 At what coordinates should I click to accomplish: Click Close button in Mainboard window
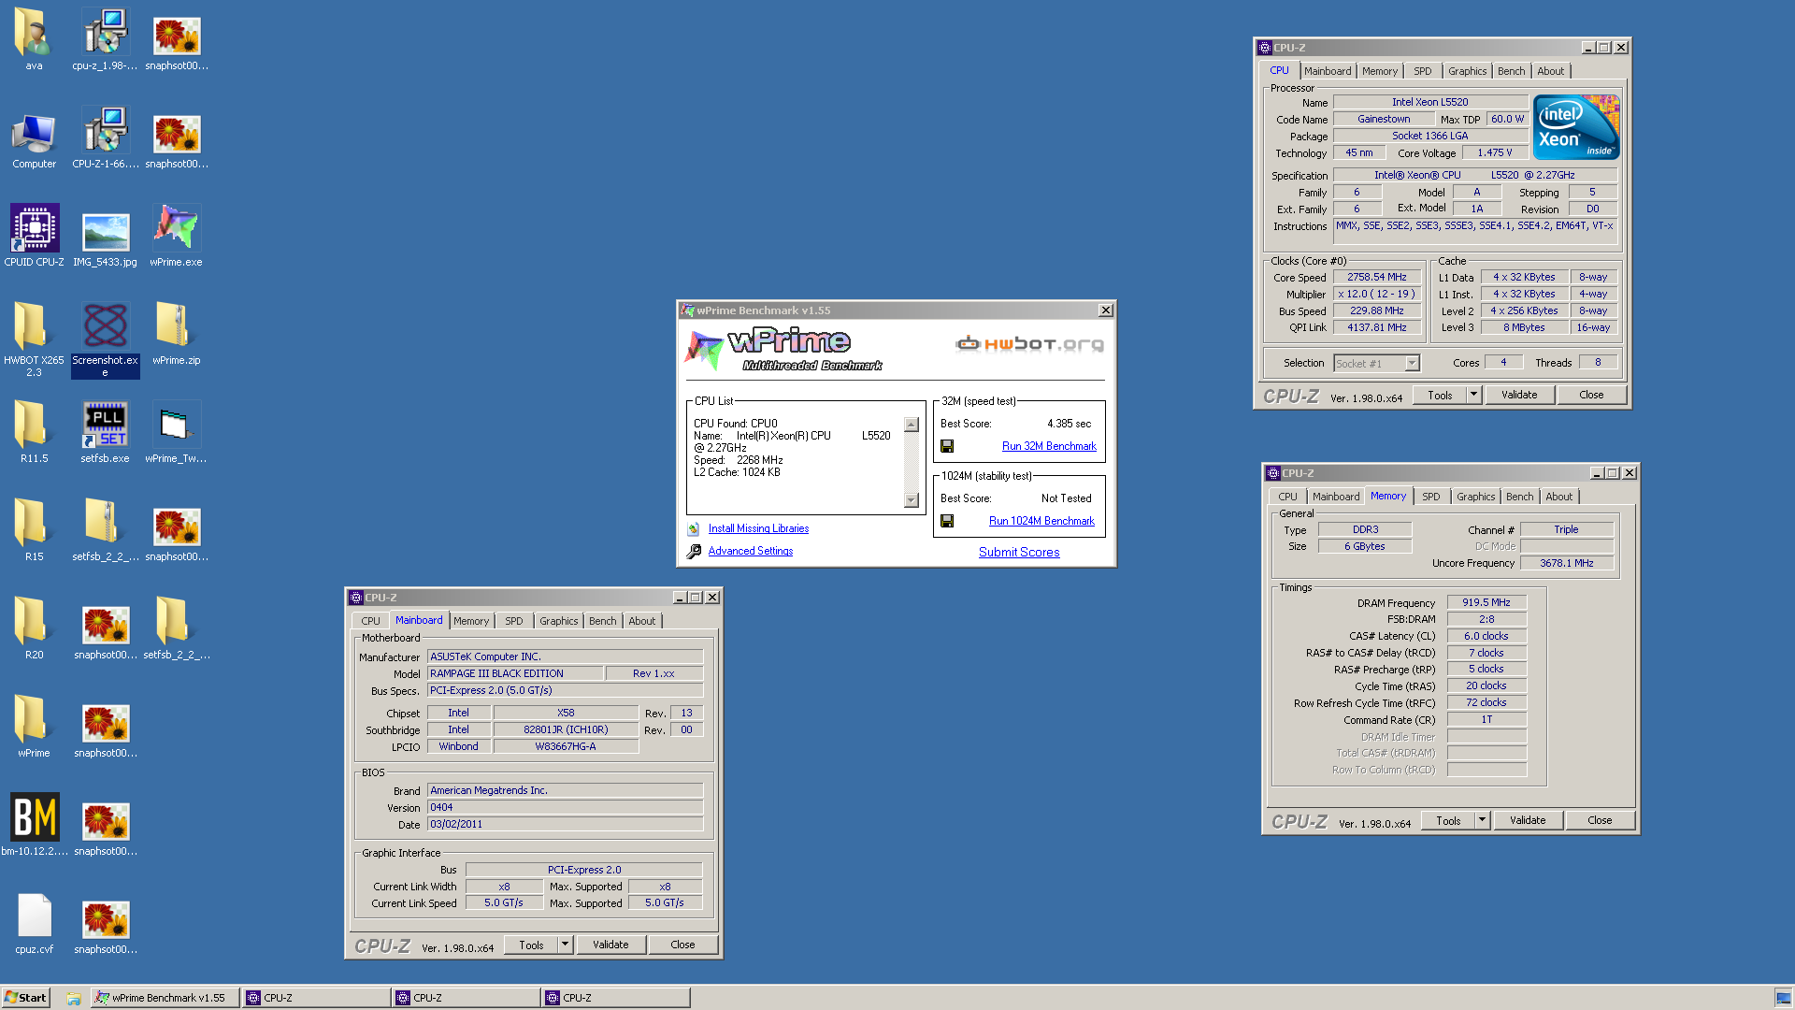click(x=682, y=945)
